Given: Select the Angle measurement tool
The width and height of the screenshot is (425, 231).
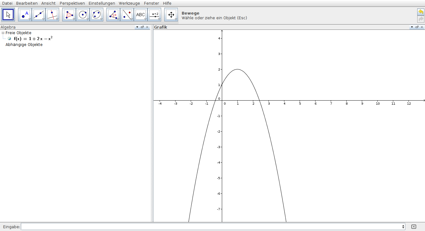Looking at the screenshot, I should tap(113, 15).
